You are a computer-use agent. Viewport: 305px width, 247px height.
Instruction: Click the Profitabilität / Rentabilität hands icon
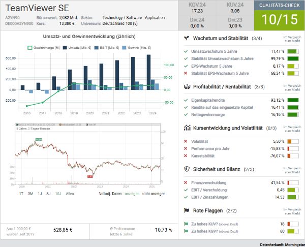(x=187, y=87)
